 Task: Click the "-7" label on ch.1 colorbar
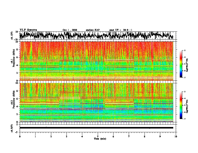[x=184, y=77]
